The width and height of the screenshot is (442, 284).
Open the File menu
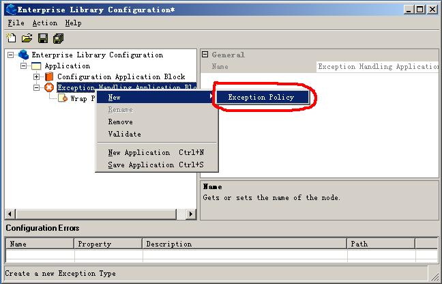pyautogui.click(x=16, y=23)
